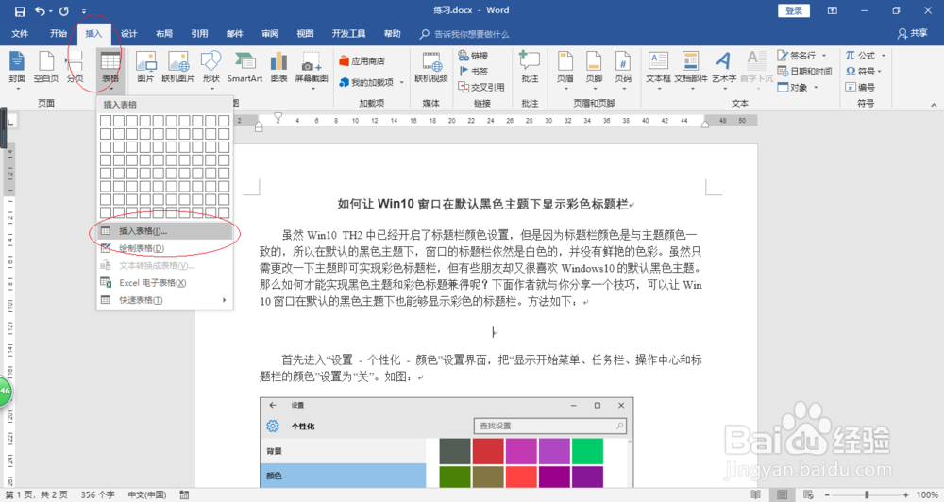The width and height of the screenshot is (944, 502).
Task: Insert date and time (日期和时间)
Action: [805, 71]
